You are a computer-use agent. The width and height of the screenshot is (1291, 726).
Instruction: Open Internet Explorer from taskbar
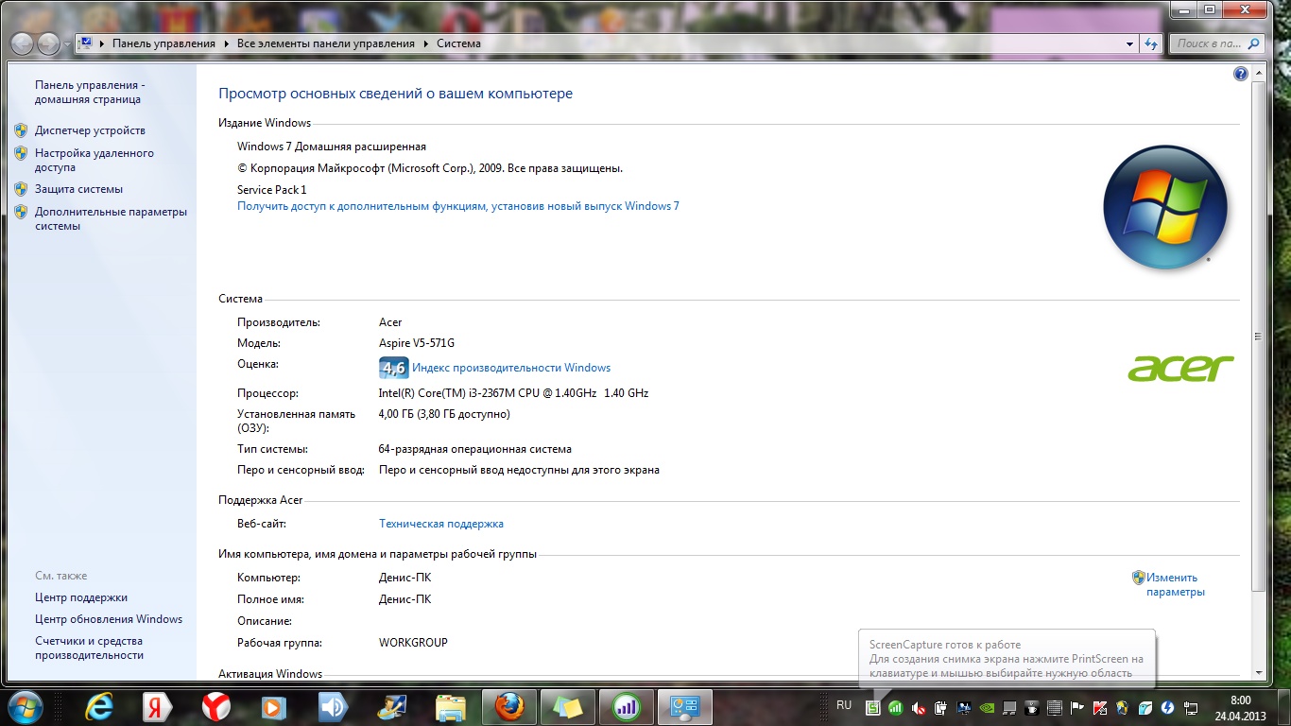[x=99, y=707]
